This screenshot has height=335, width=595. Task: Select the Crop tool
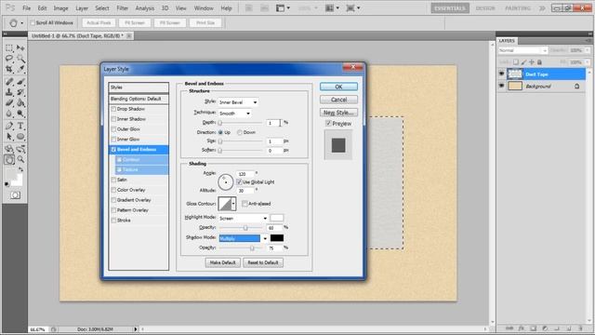[x=9, y=69]
